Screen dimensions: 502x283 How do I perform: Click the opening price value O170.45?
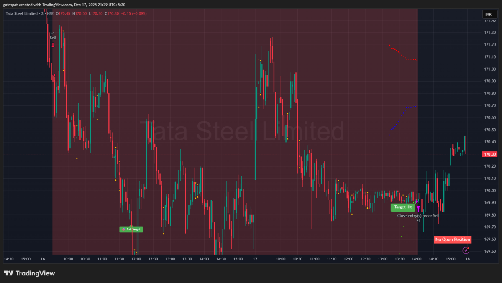(x=65, y=13)
